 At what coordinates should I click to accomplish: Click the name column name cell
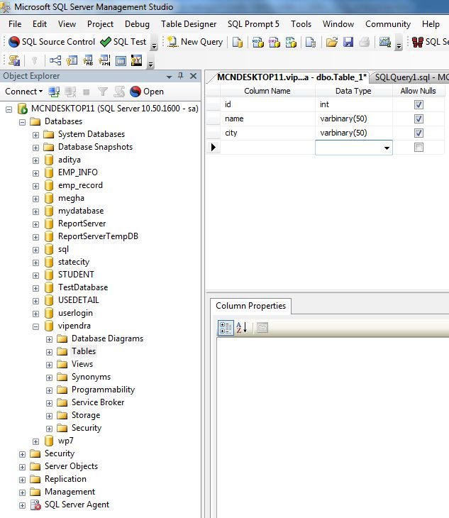(x=267, y=119)
